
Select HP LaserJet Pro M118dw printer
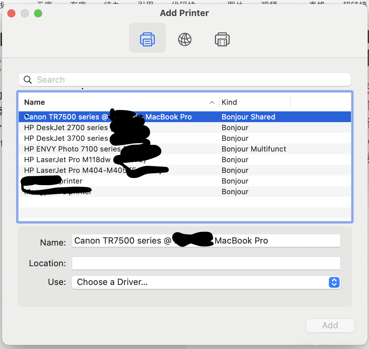point(185,159)
